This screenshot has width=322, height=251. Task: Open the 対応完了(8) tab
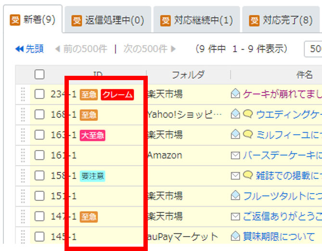pyautogui.click(x=281, y=20)
